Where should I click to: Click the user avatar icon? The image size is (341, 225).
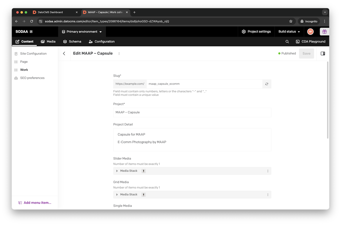(x=310, y=31)
